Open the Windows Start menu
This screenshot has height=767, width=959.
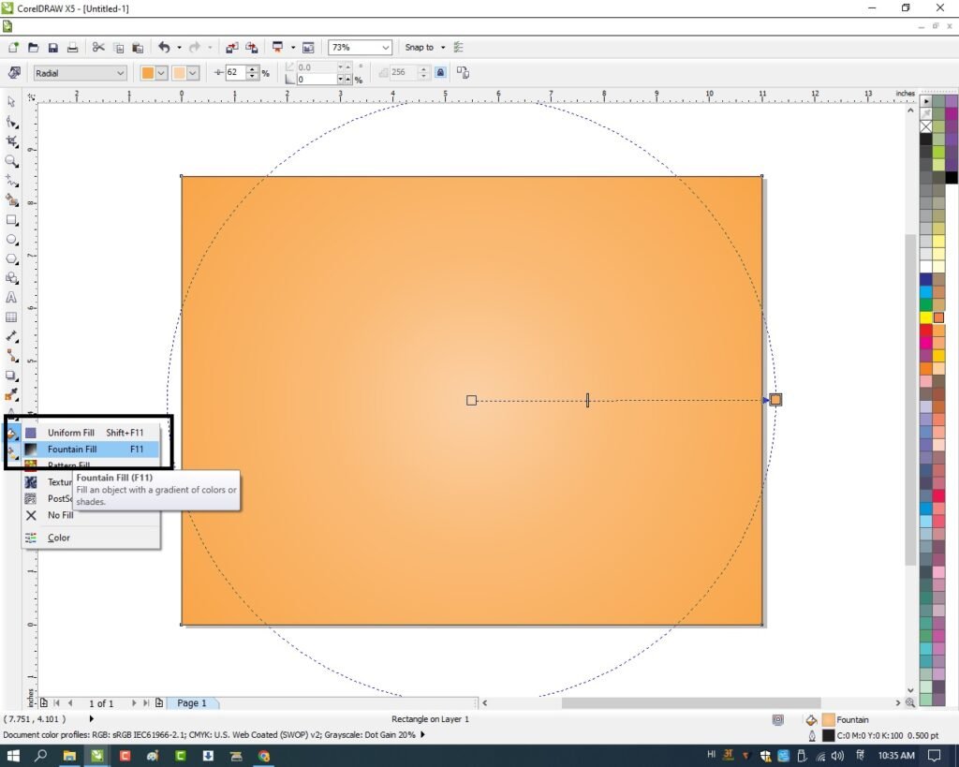click(x=13, y=756)
